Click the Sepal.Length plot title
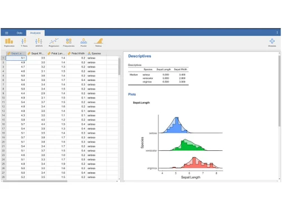The height and width of the screenshot is (211, 282). (x=142, y=102)
